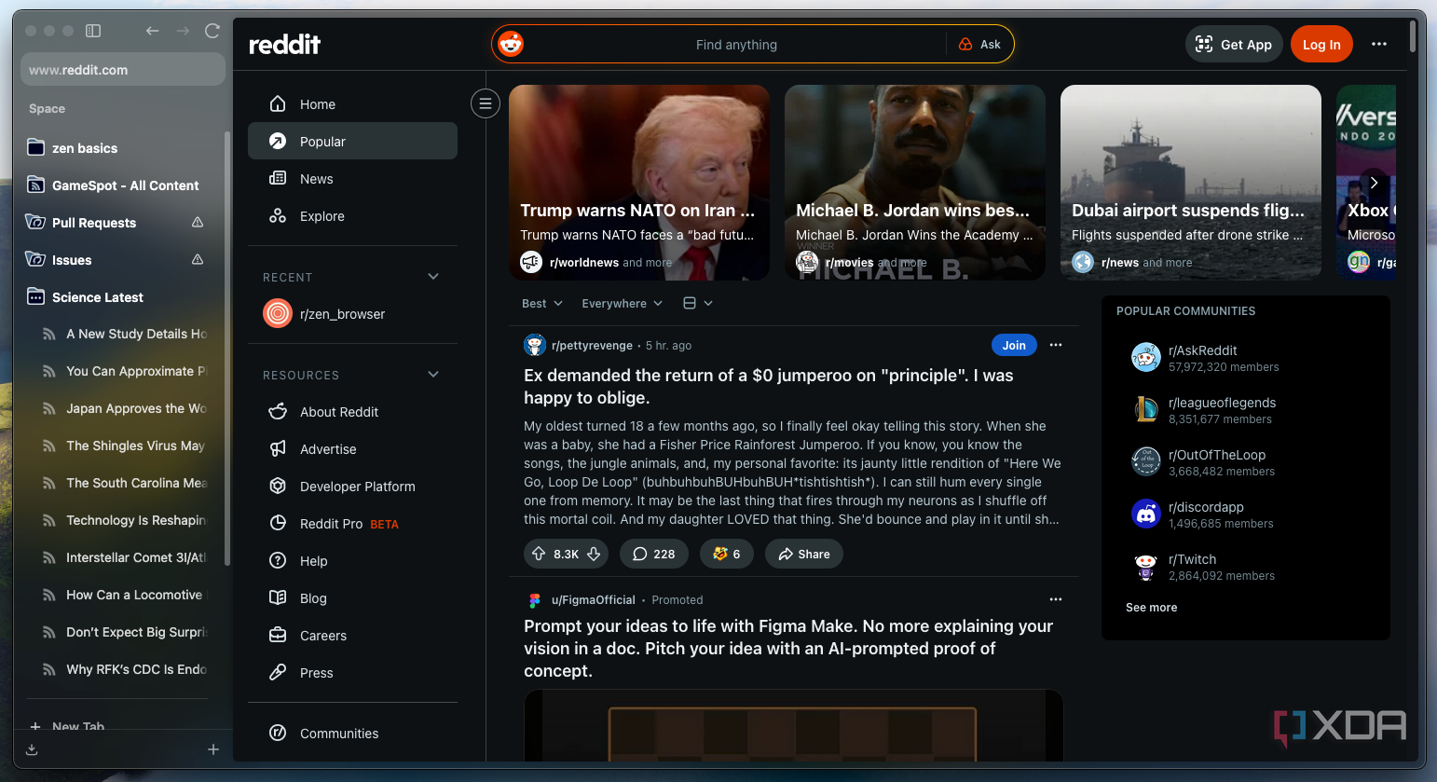Select Popular in the sidebar

[x=352, y=142]
